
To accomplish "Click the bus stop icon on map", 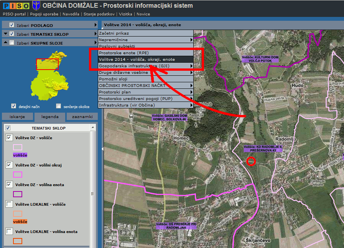I will tap(132, 116).
